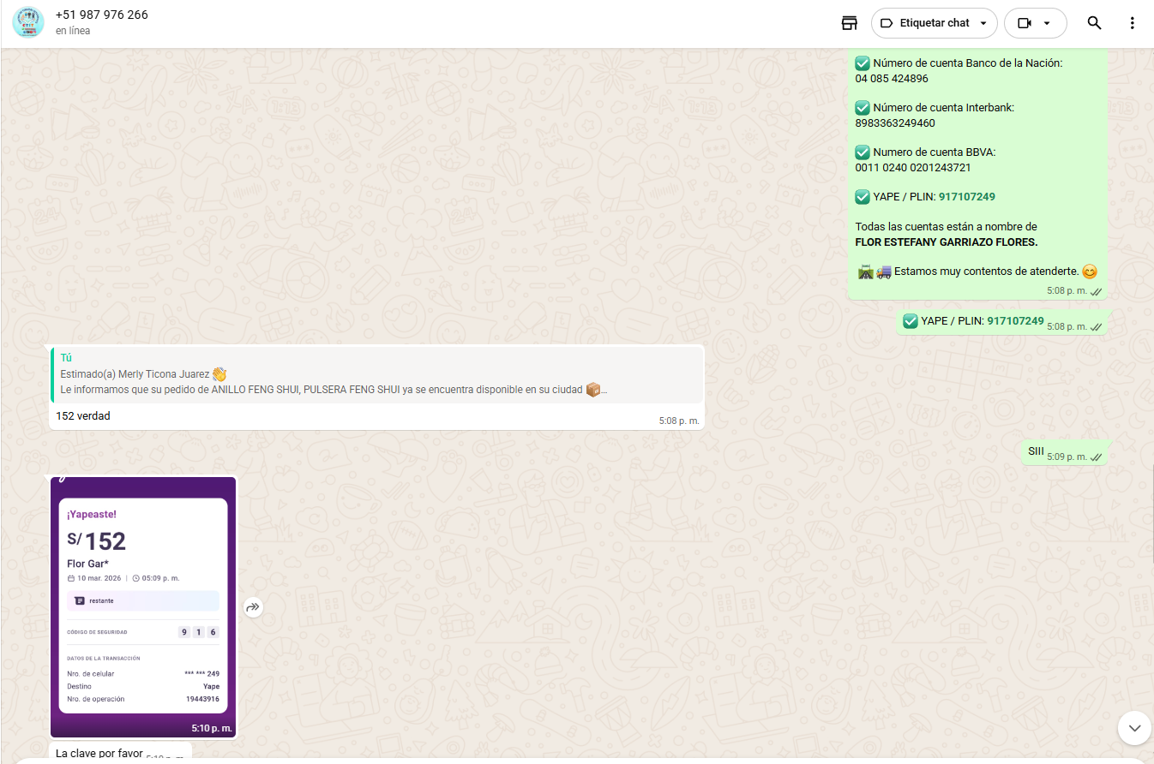Click the forward arrow beside Yape receipt
1154x764 pixels.
click(x=252, y=607)
